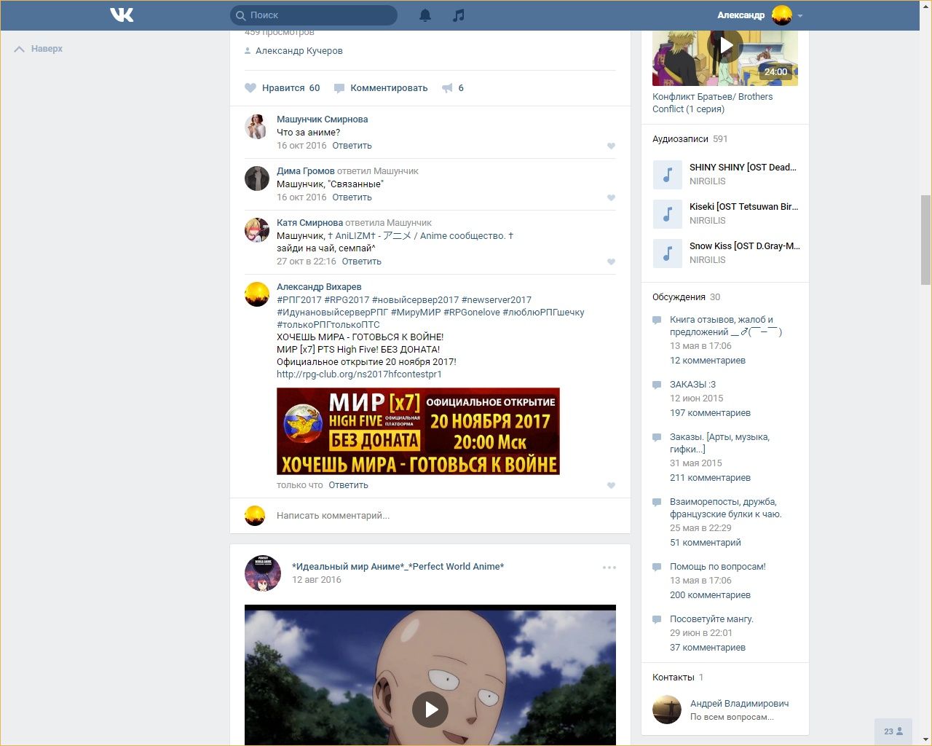Screen dimensions: 932x746
Task: Open the Аудиозаписи section header
Action: click(680, 139)
